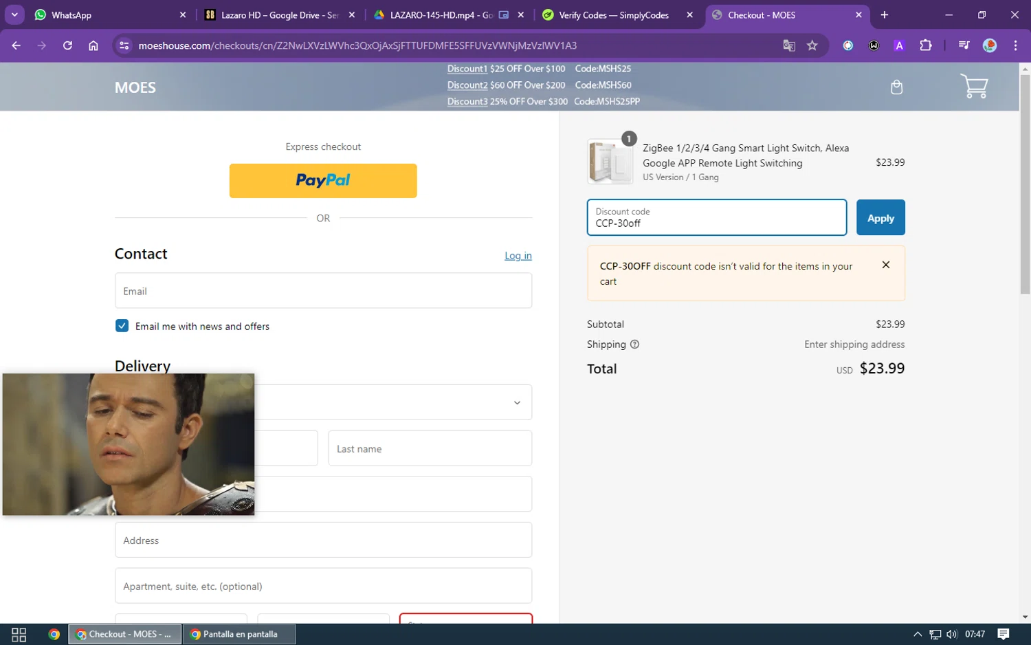1031x645 pixels.
Task: Open the Discount3 link
Action: 467,102
